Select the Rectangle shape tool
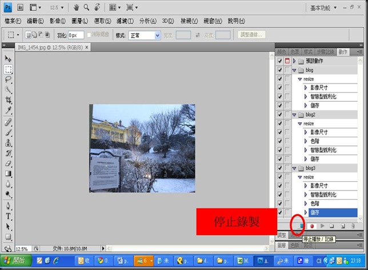Image resolution: width=368 pixels, height=270 pixels. click(8, 237)
